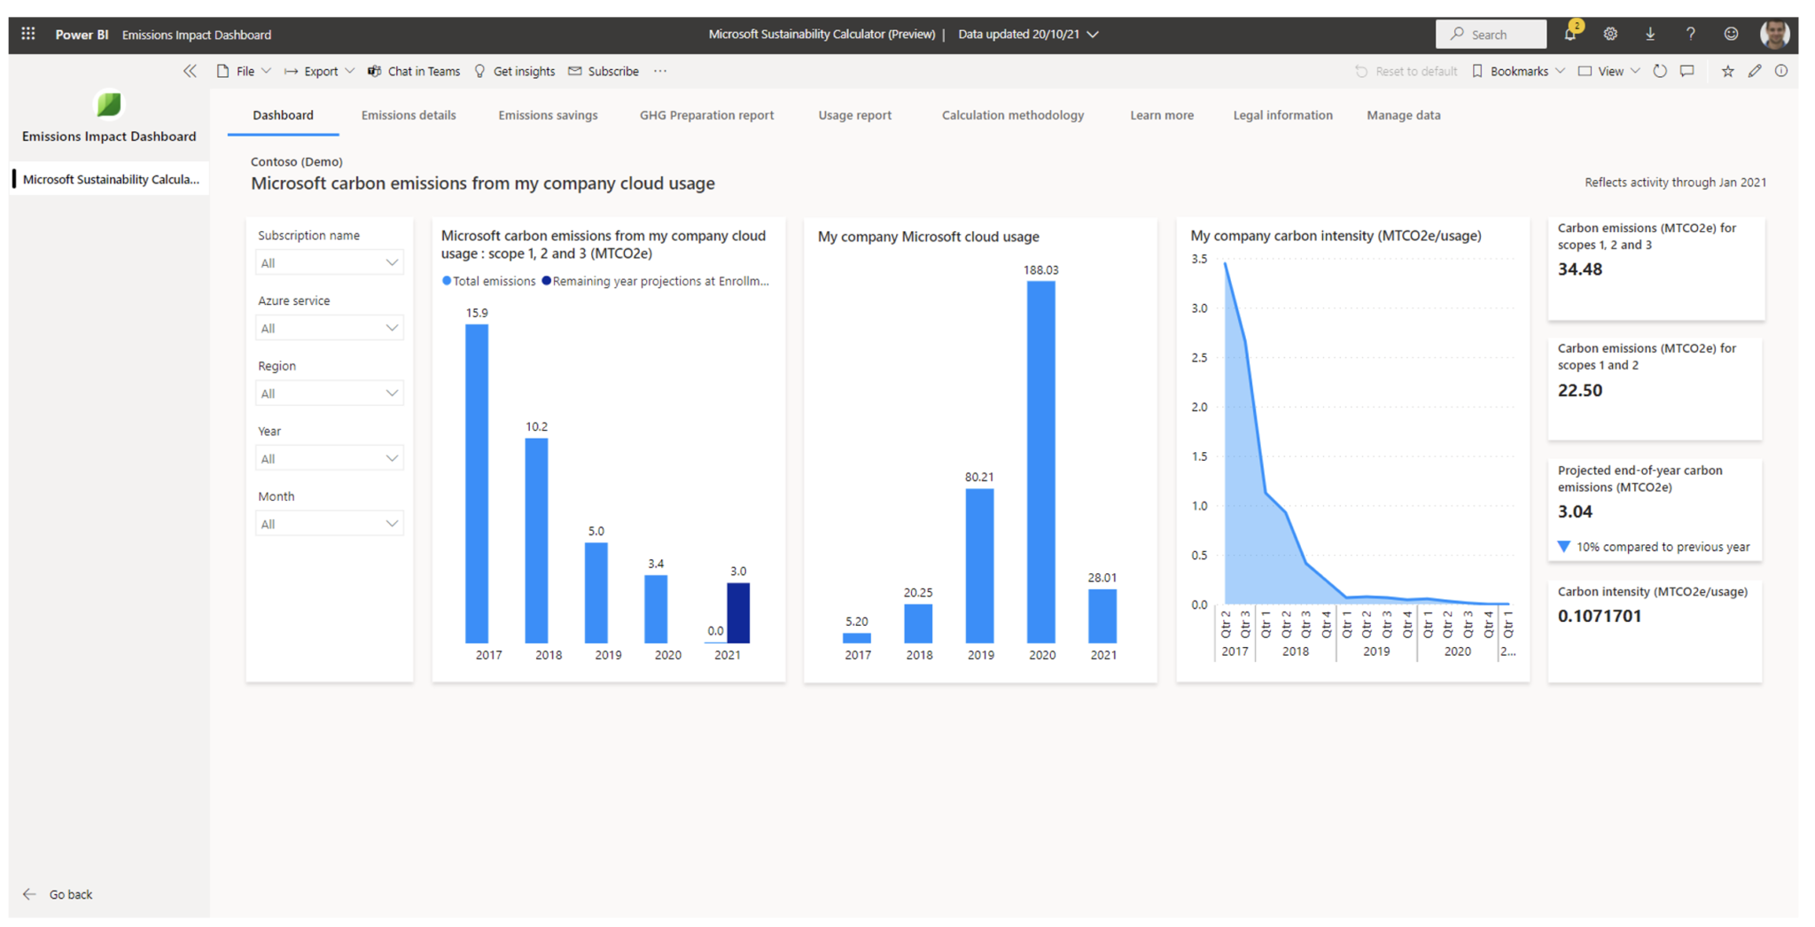Viewport: 1815px width, 927px height.
Task: Open the help menu
Action: click(x=1691, y=34)
